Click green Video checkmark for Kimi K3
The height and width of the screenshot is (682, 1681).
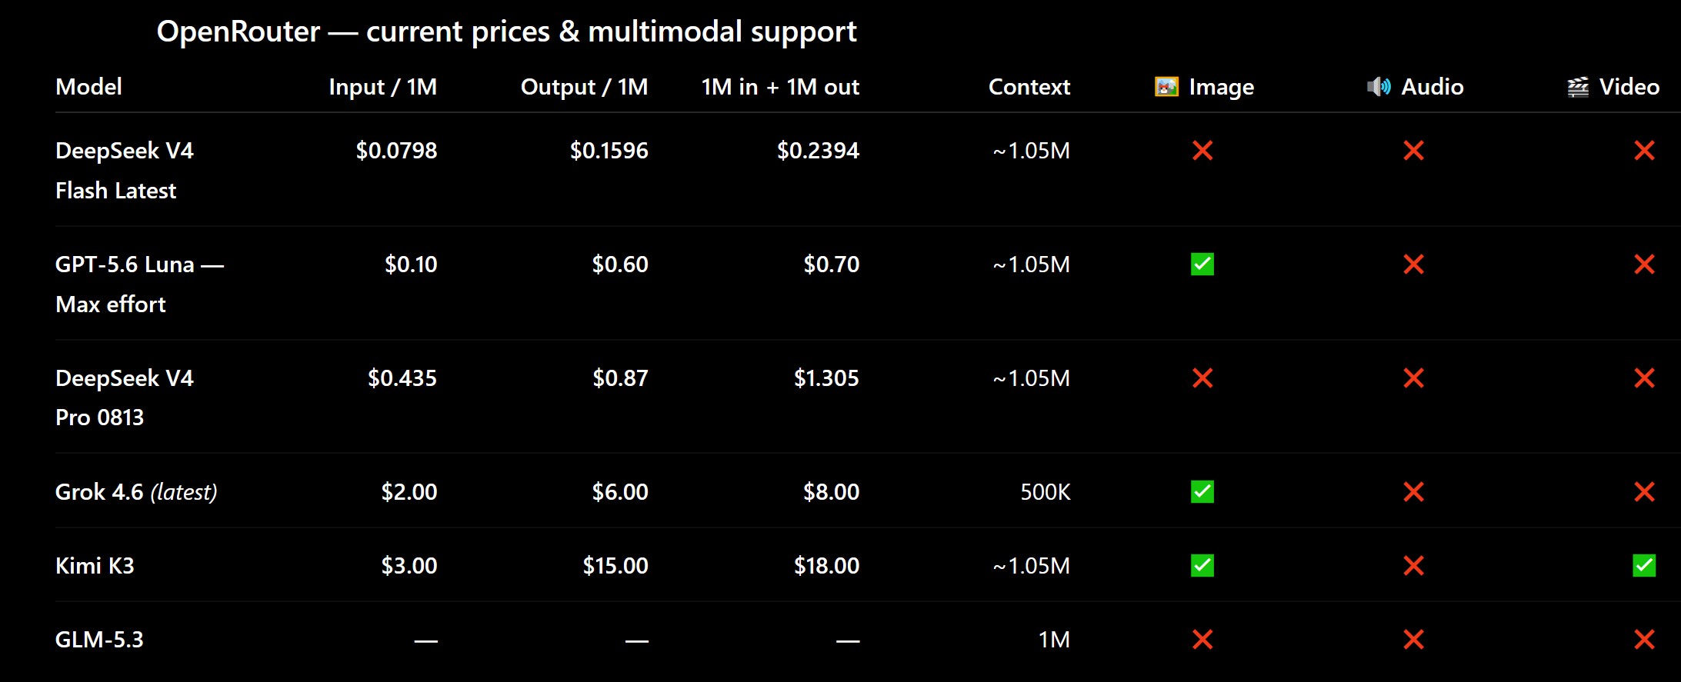[1644, 566]
